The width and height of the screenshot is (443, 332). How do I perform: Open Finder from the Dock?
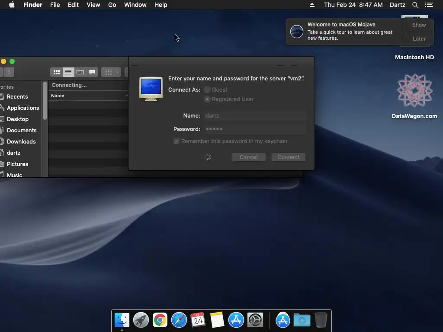tap(122, 320)
